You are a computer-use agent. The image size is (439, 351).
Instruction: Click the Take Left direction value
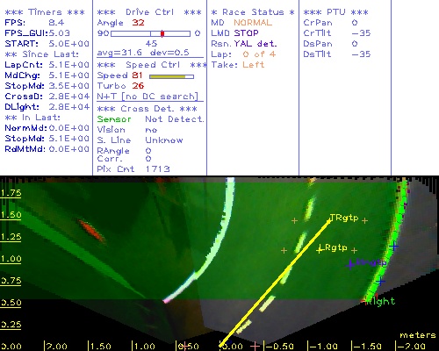[x=253, y=65]
